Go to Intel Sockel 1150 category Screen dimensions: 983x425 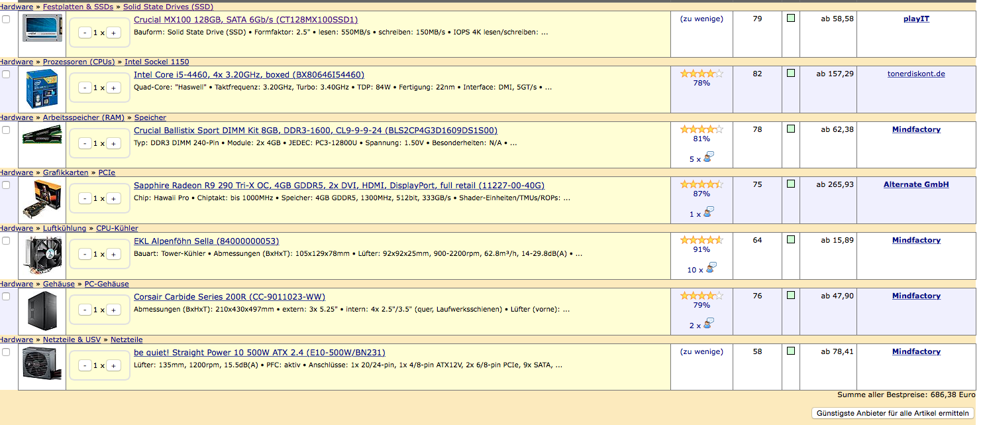pos(157,62)
